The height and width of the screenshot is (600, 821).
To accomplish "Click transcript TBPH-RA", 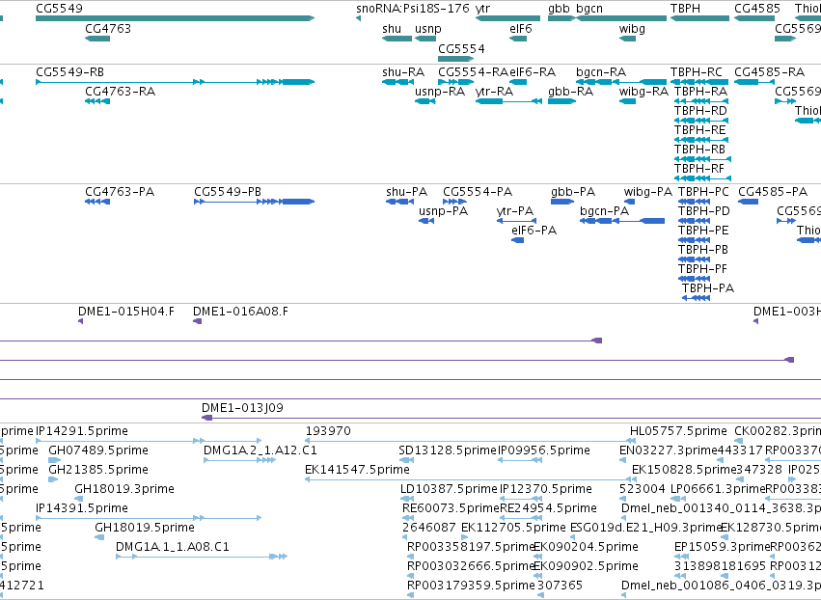I will (700, 91).
